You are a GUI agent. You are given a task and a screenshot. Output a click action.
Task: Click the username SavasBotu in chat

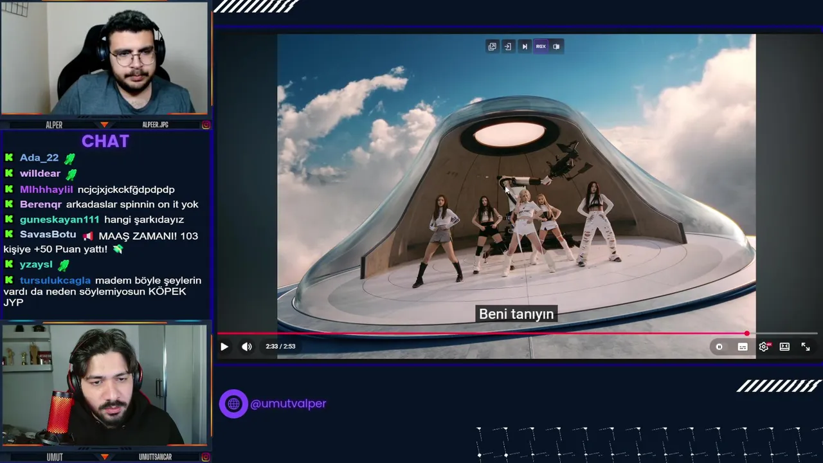[48, 235]
